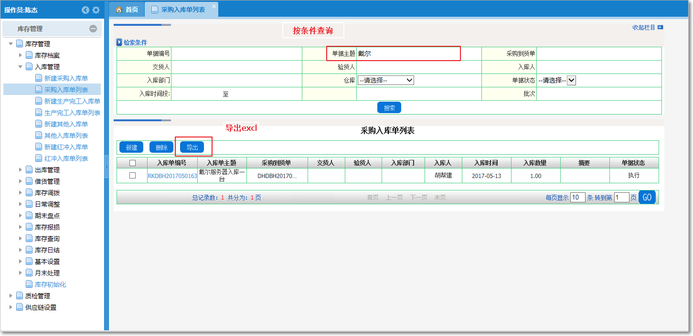This screenshot has width=693, height=336.
Task: Open 新建采购入库单 in the sidebar
Action: click(x=66, y=78)
